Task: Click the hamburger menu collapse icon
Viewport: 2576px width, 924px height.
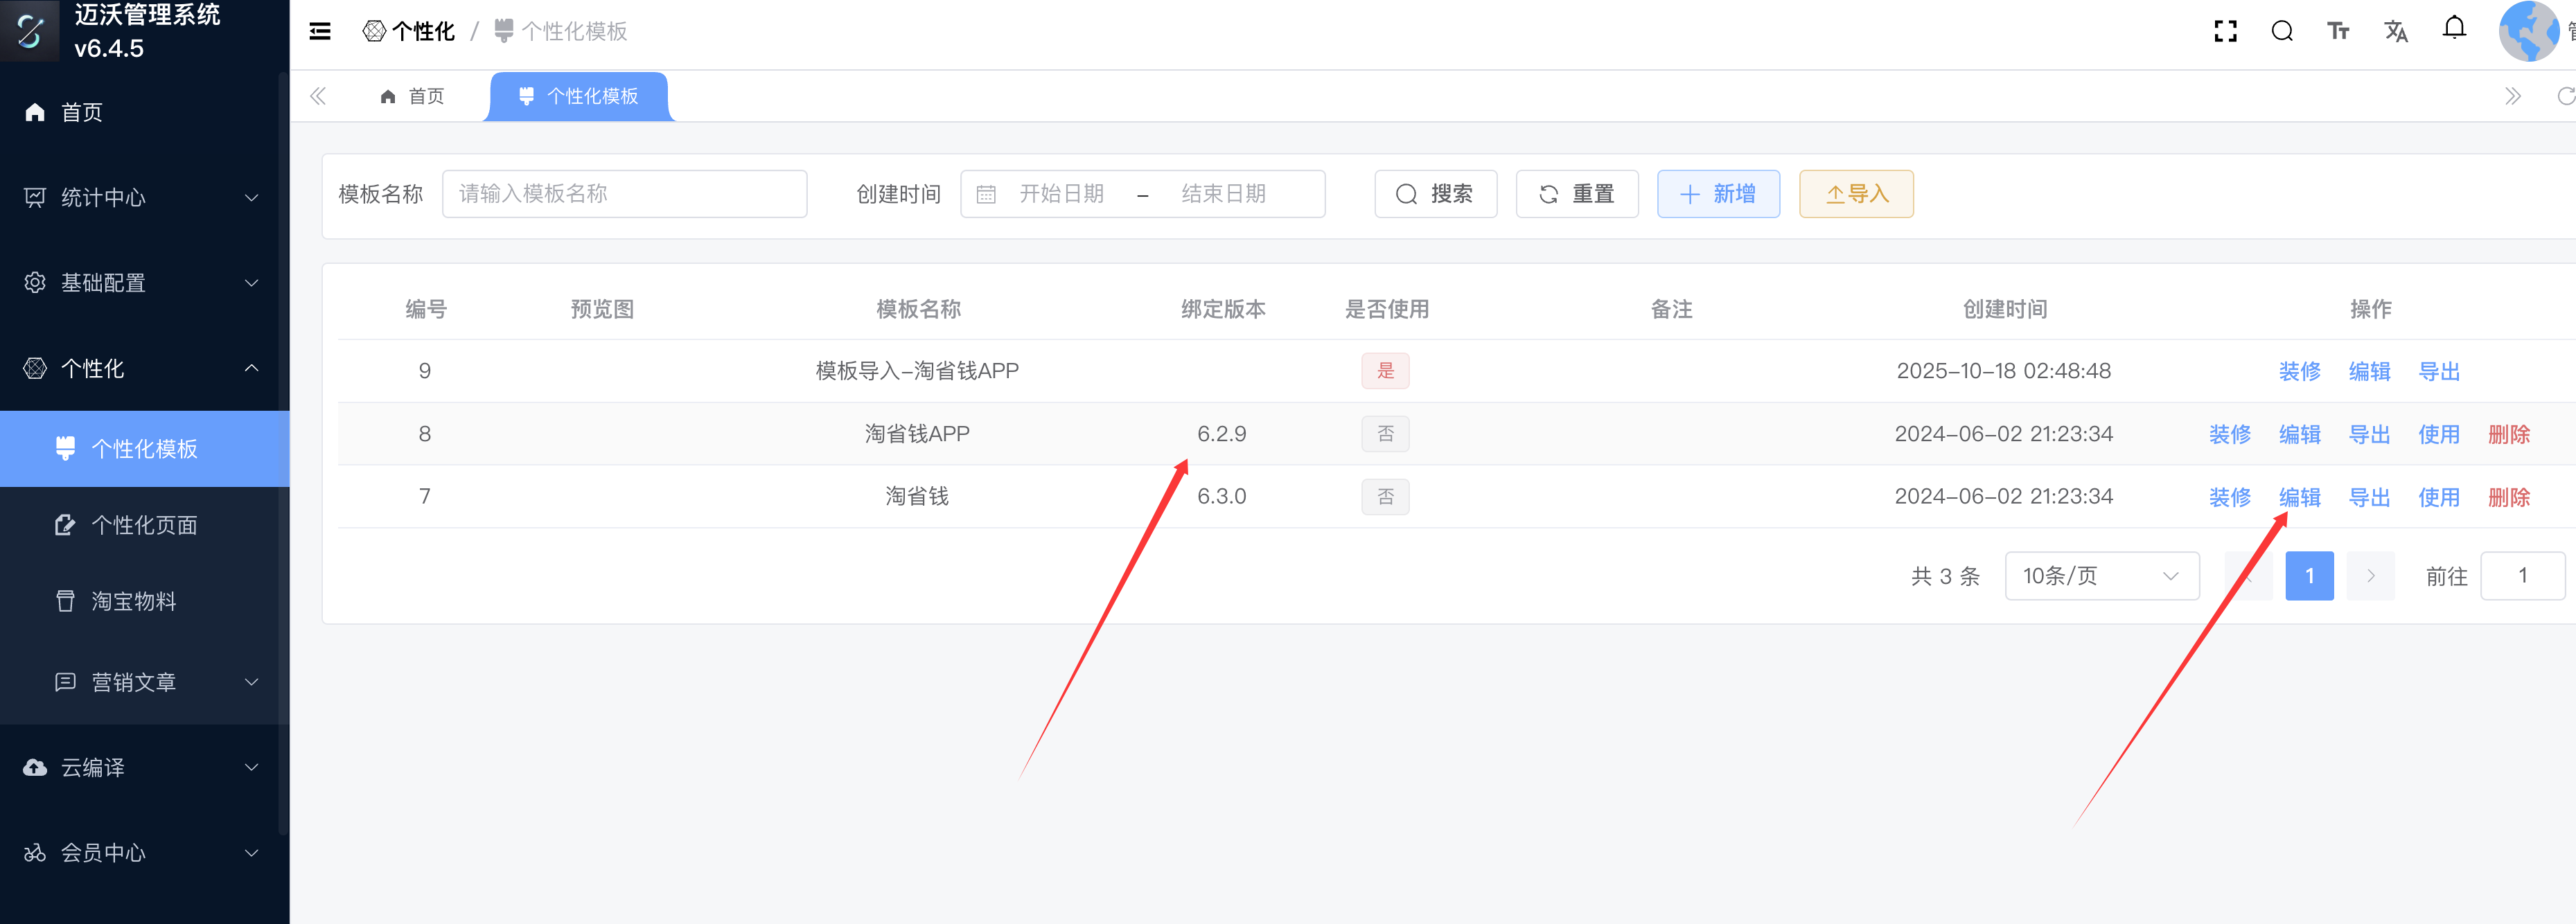Action: pos(320,32)
